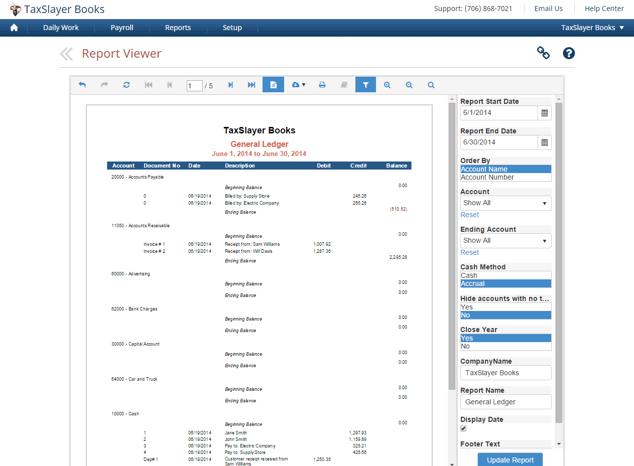Click the support phone number text
The width and height of the screenshot is (634, 466).
tap(473, 9)
